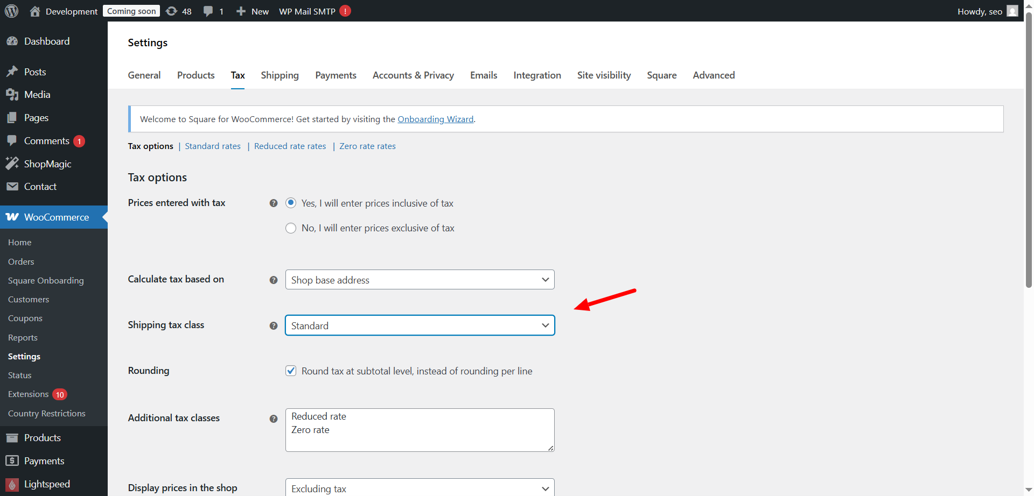Open WP Mail SMTP in admin bar
The width and height of the screenshot is (1034, 496).
tap(307, 11)
